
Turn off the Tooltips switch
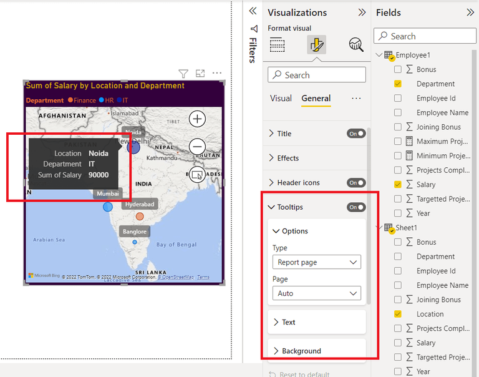coord(356,207)
